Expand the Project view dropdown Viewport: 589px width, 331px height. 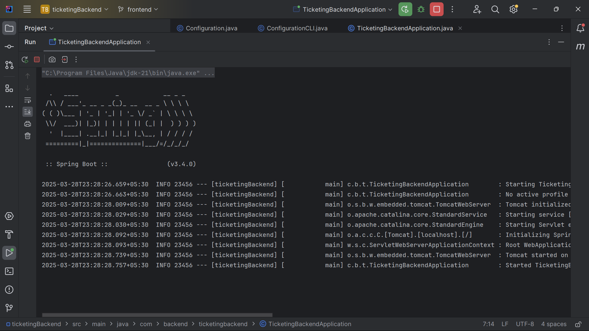click(x=39, y=28)
